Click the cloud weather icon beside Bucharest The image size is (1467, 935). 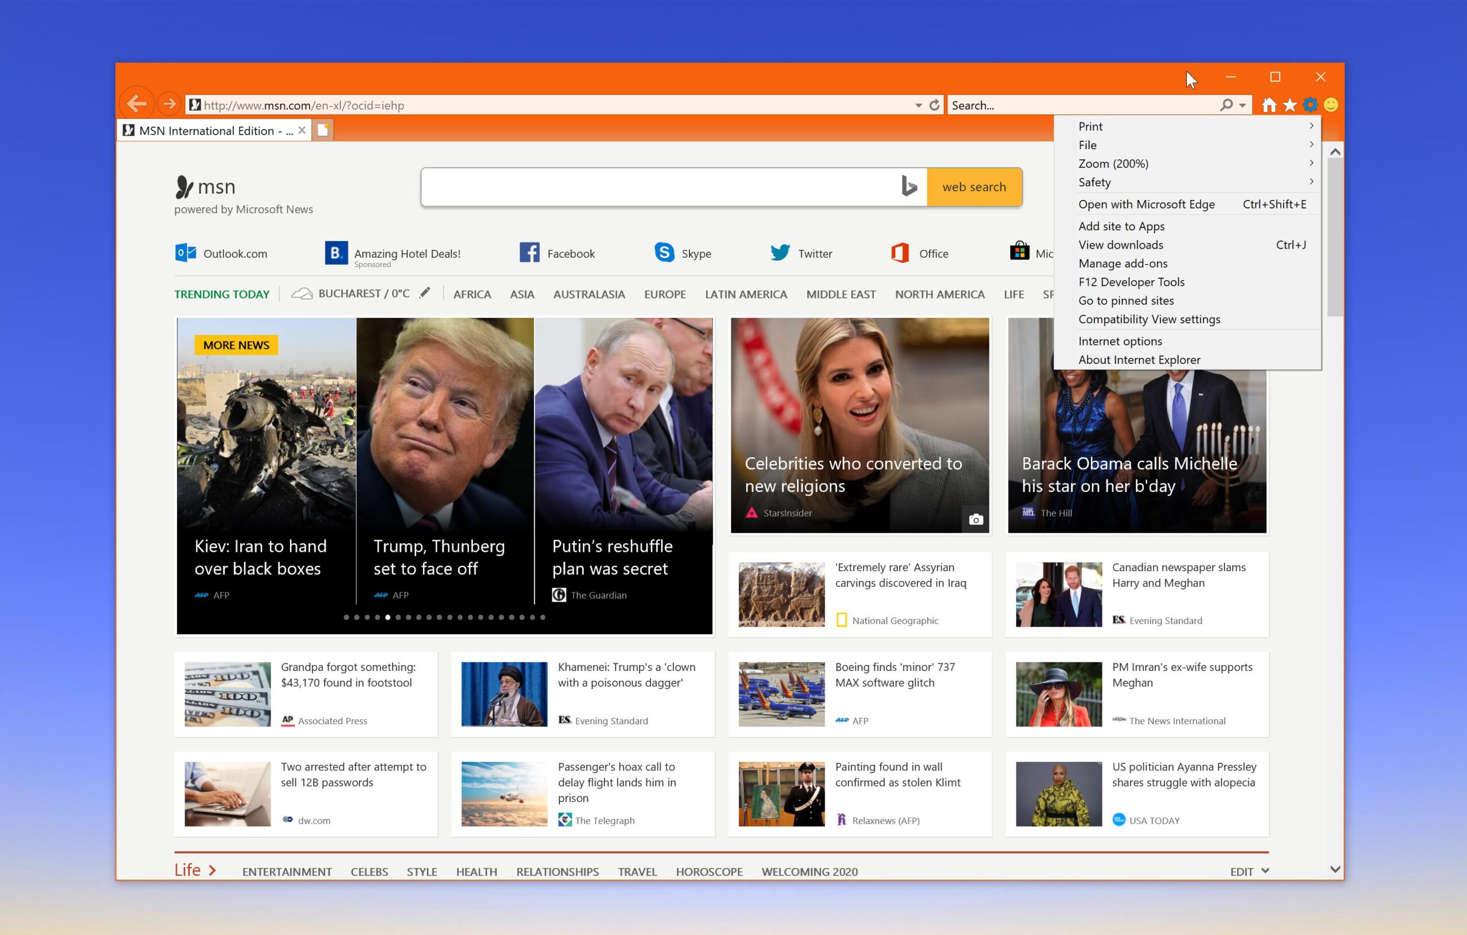(301, 293)
